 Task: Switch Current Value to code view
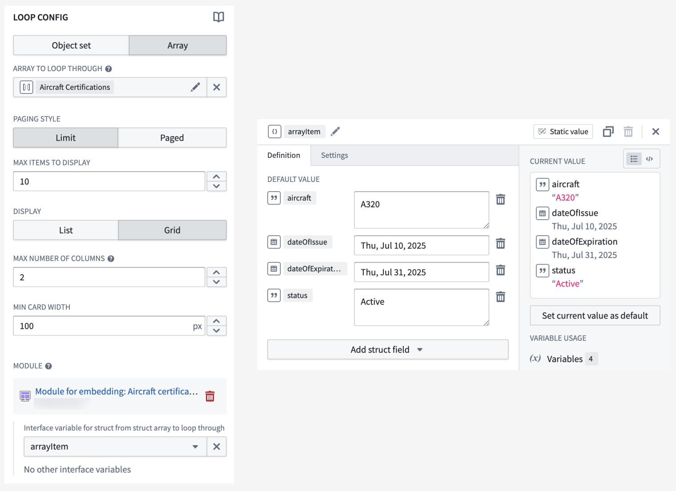pyautogui.click(x=650, y=158)
